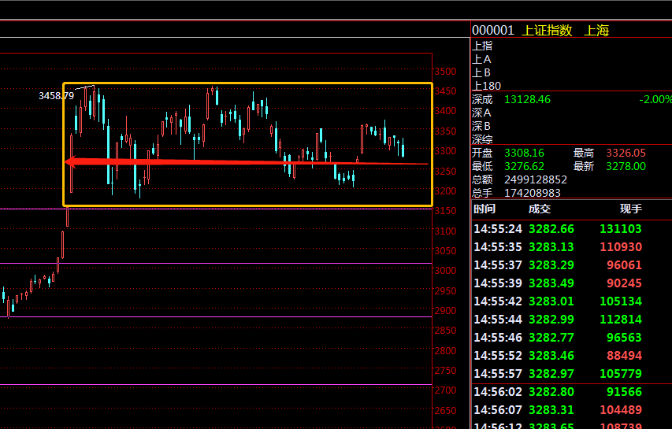This screenshot has height=429, width=672.
Task: Click the trade volume 88494
Action: pyautogui.click(x=624, y=355)
